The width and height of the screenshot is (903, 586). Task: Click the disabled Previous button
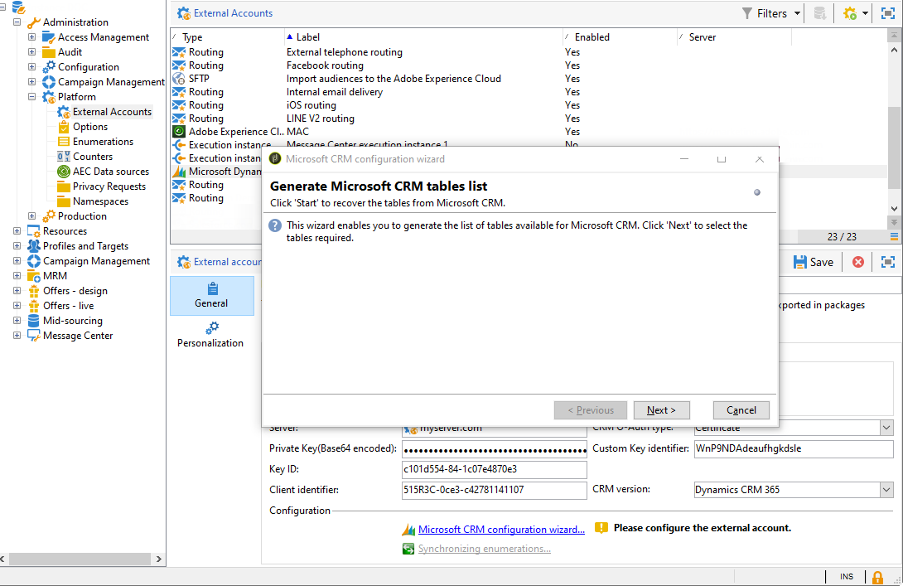591,410
